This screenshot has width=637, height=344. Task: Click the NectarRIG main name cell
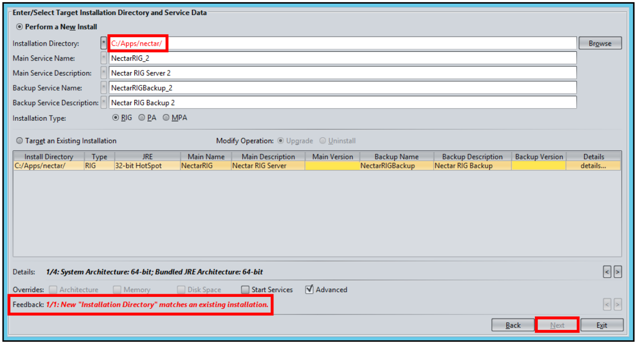pos(206,166)
